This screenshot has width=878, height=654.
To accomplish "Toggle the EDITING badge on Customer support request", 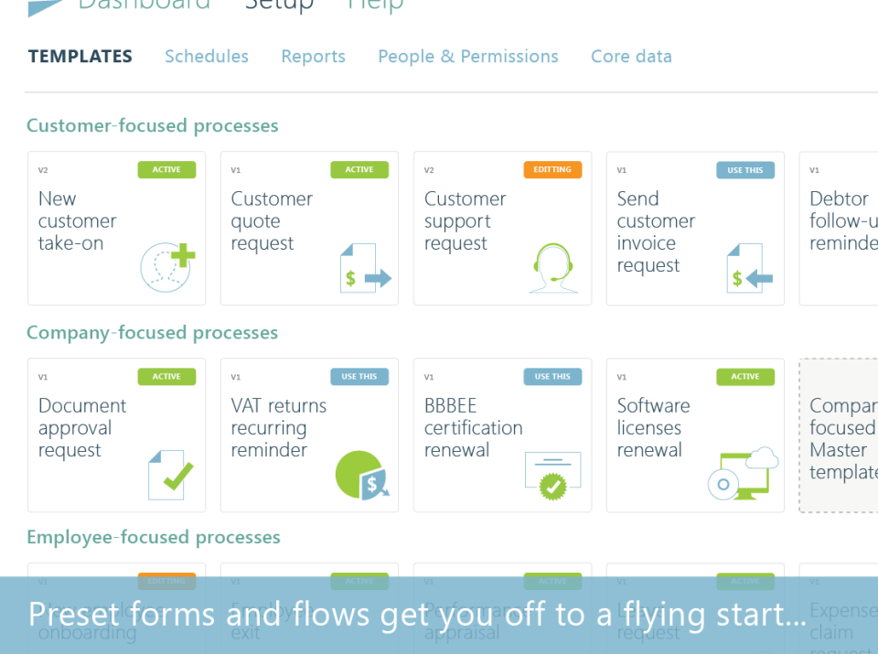I will (x=552, y=169).
